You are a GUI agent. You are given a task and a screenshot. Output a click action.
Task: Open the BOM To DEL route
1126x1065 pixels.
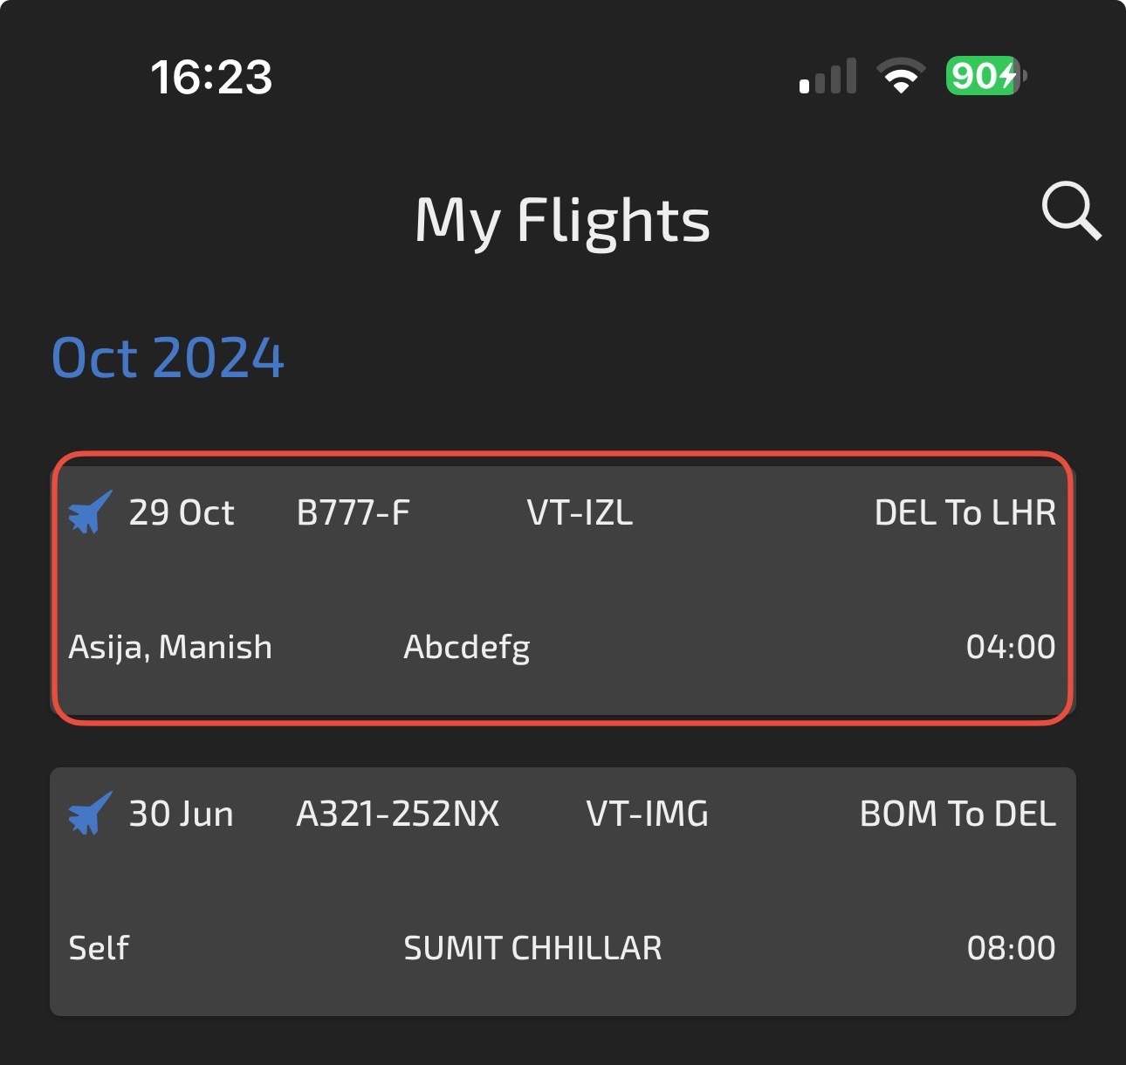(x=958, y=814)
